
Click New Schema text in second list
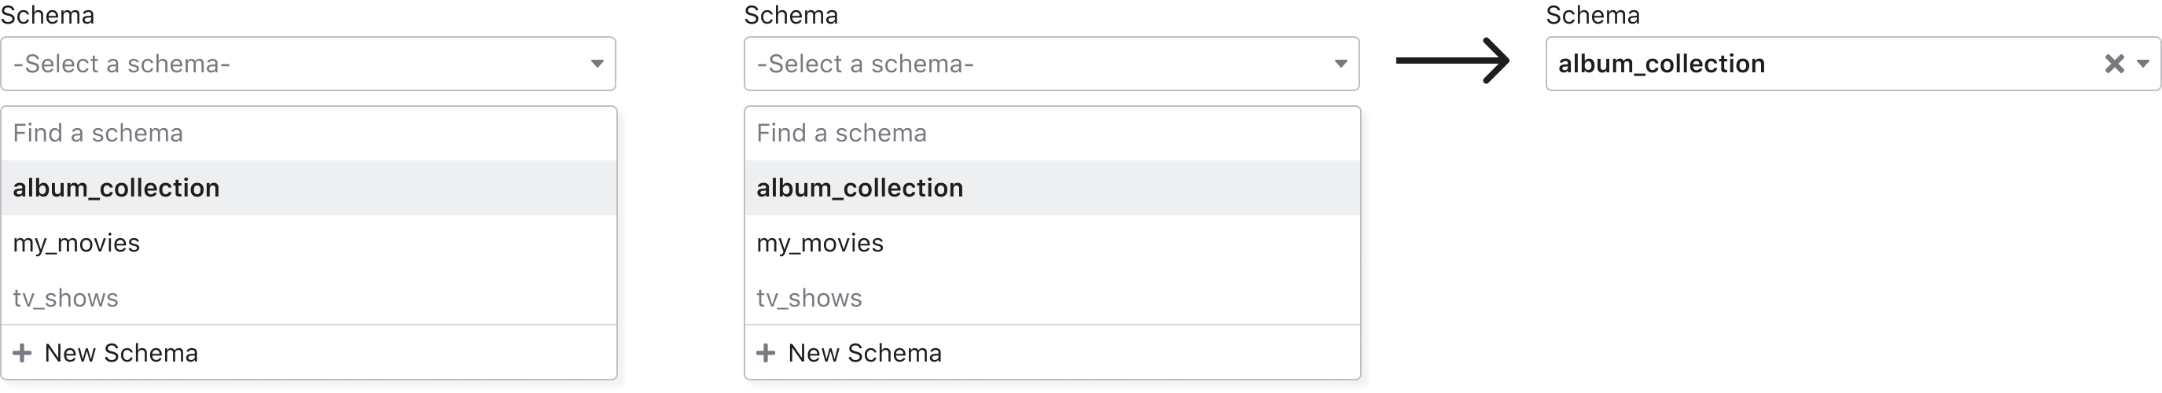pyautogui.click(x=865, y=354)
